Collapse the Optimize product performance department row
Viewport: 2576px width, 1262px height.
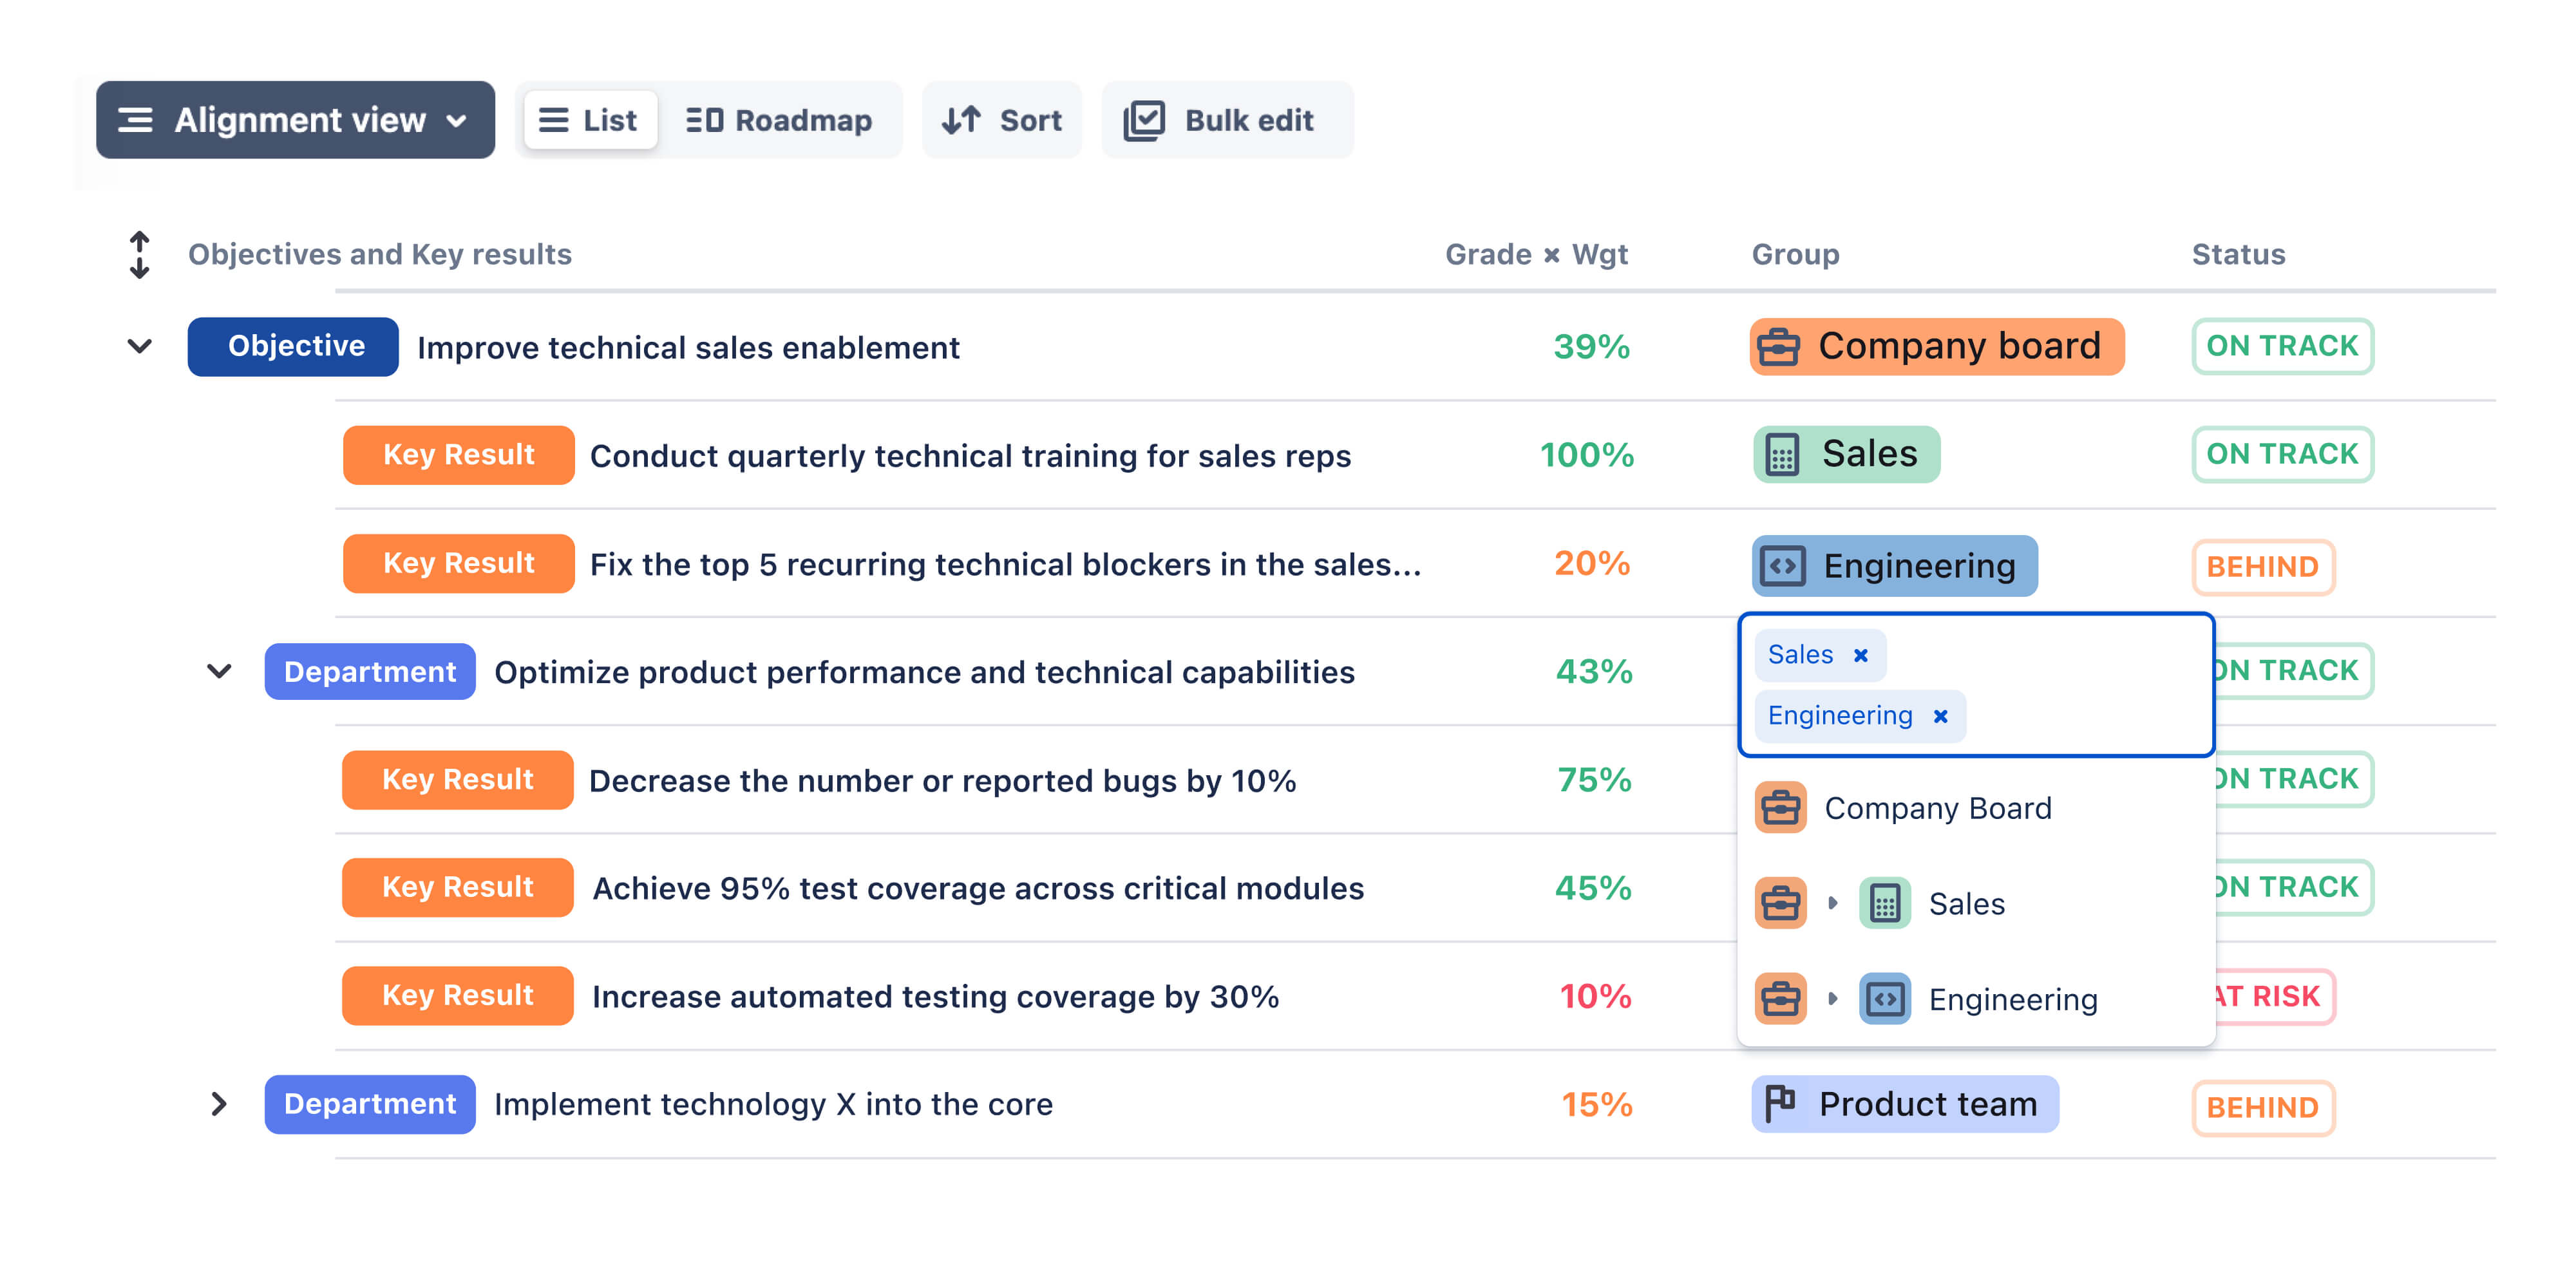[x=219, y=671]
